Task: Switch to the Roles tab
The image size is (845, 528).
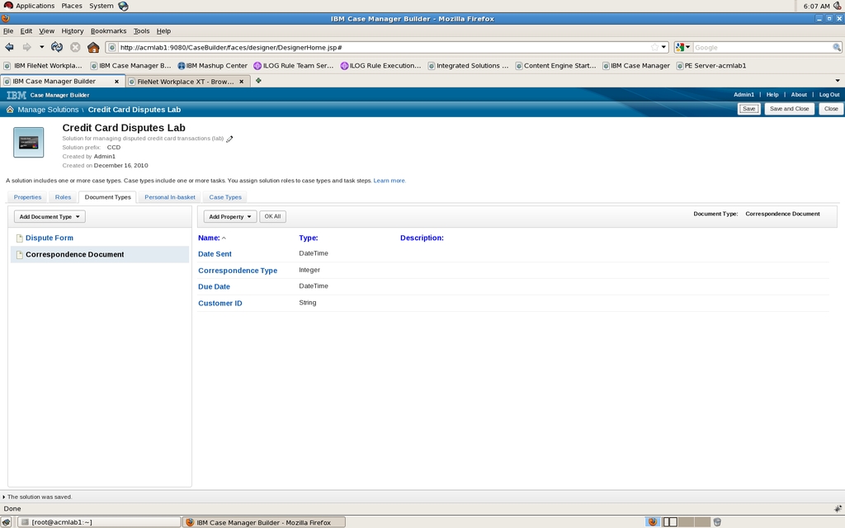Action: click(x=63, y=197)
